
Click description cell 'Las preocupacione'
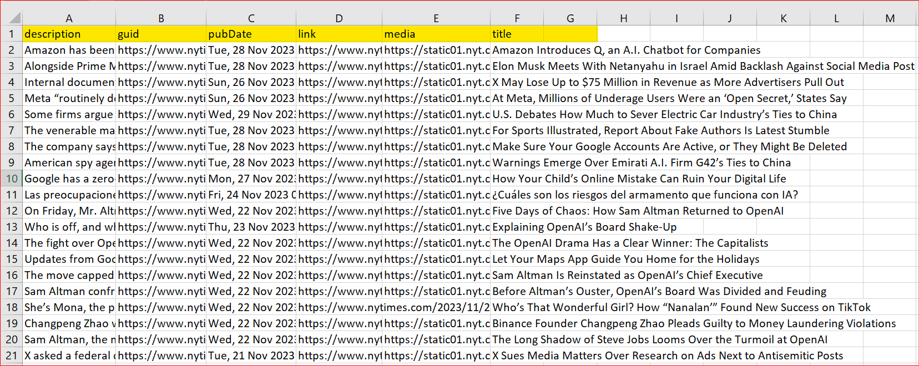point(69,195)
